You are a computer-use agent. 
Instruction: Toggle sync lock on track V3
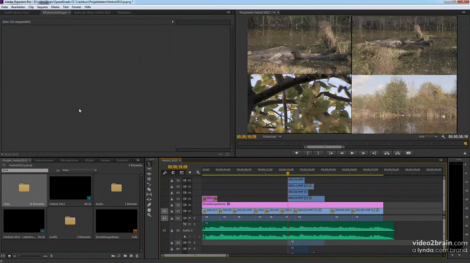(x=185, y=199)
